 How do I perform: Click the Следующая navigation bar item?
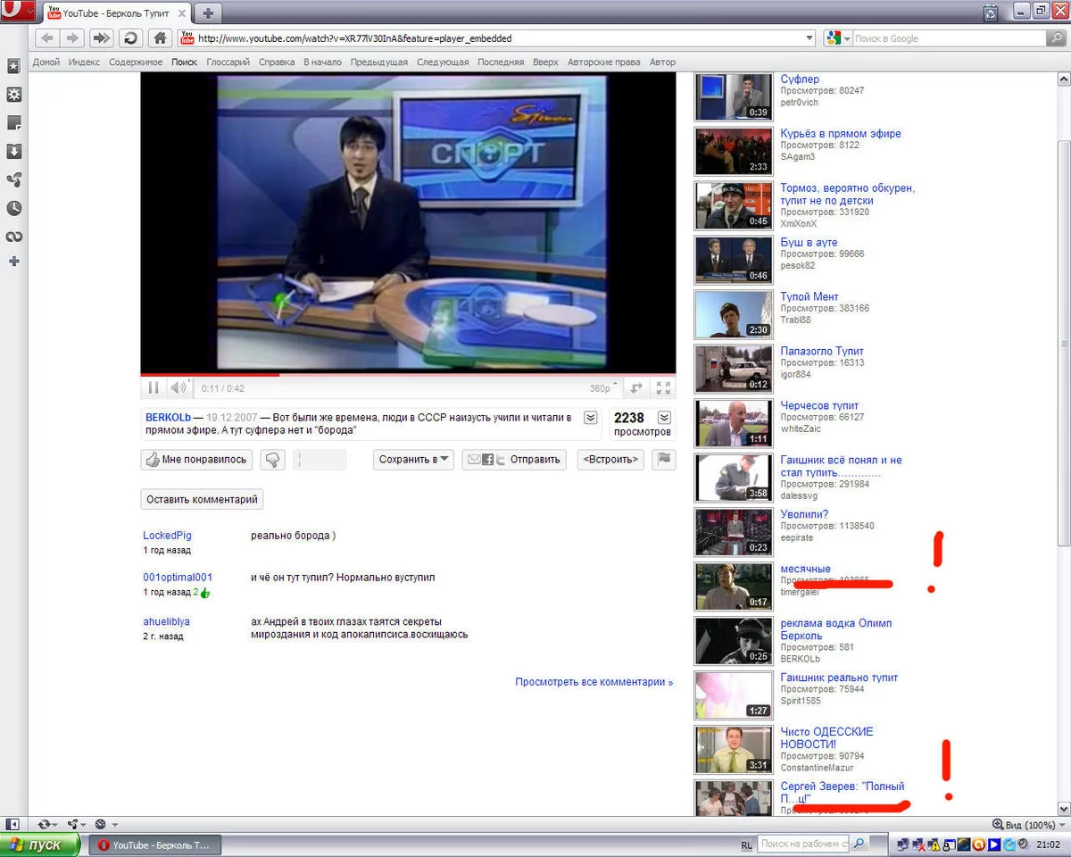443,62
